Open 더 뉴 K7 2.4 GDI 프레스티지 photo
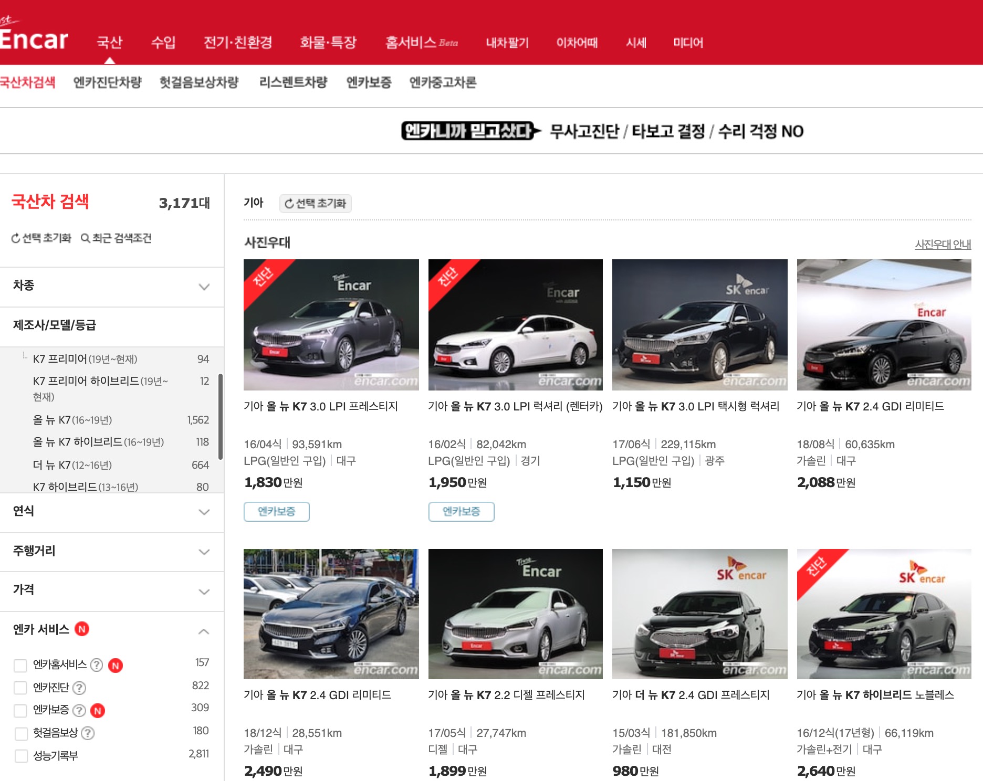Image resolution: width=983 pixels, height=781 pixels. point(700,614)
